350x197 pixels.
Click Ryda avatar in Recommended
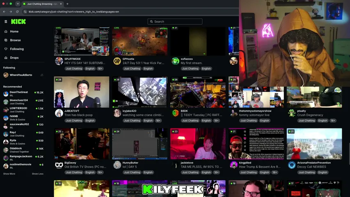(6, 142)
